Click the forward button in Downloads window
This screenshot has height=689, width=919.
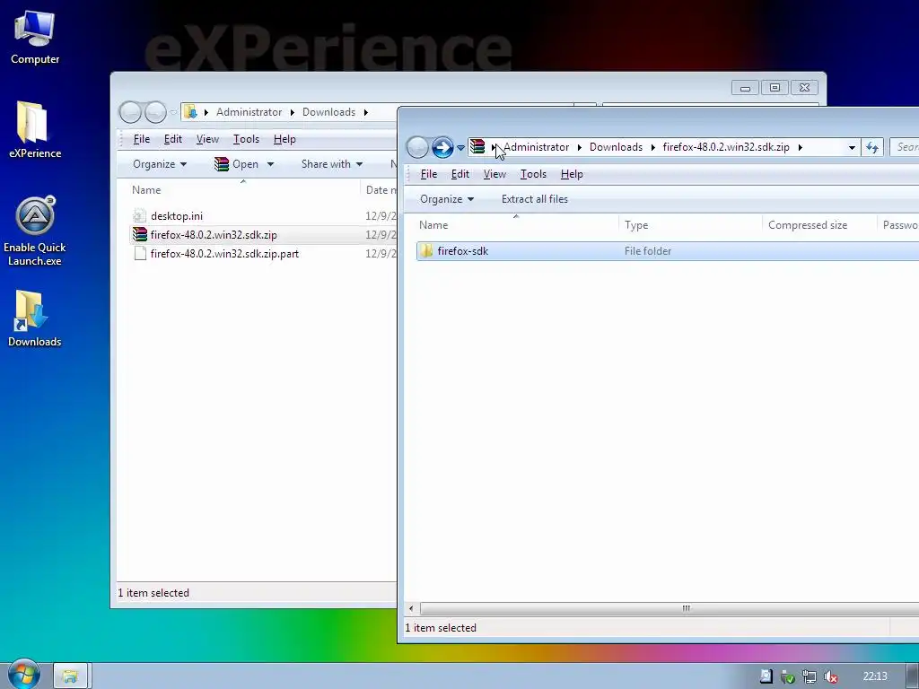click(155, 112)
